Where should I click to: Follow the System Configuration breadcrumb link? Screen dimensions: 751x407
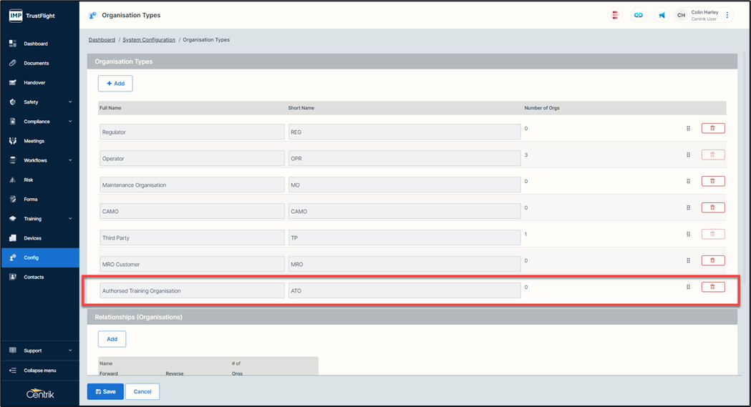click(149, 40)
